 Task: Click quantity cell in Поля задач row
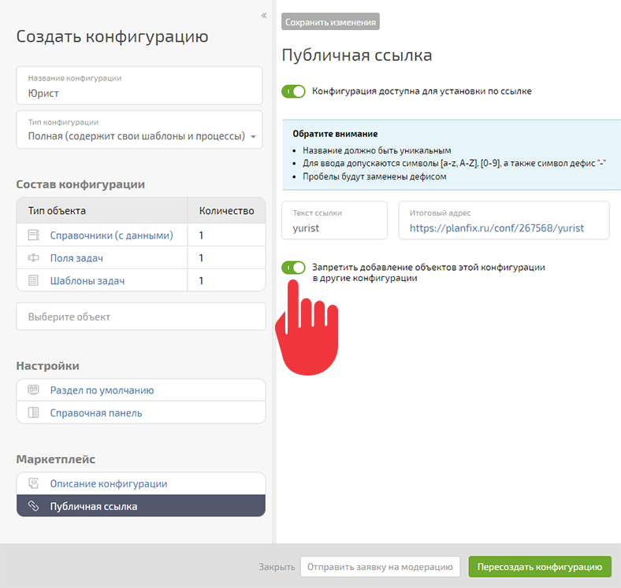pyautogui.click(x=226, y=258)
